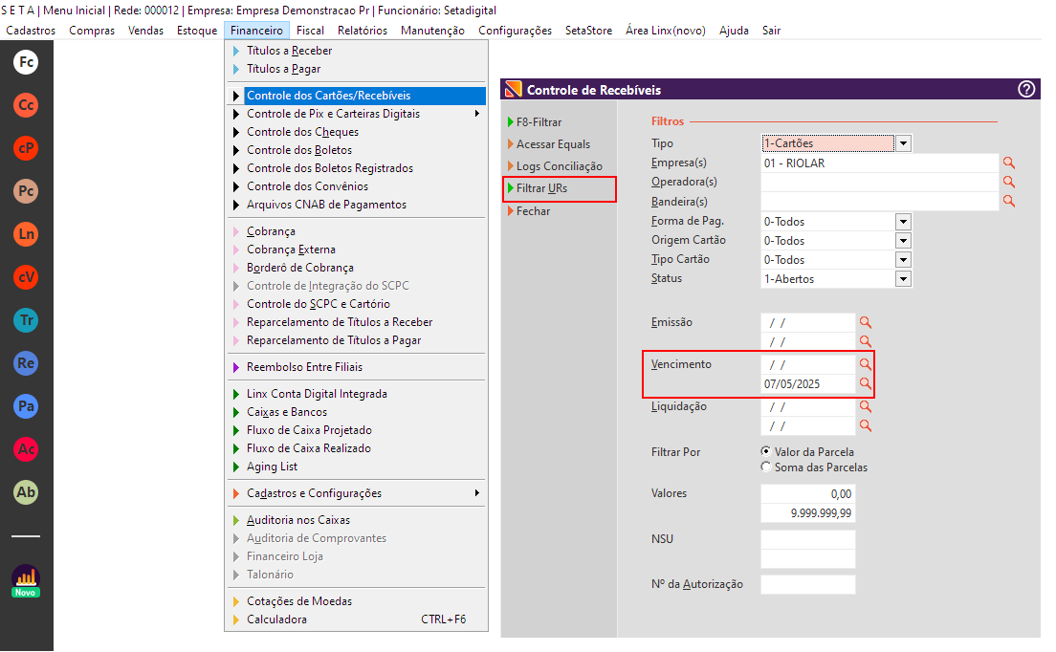Click magnifier beside second Liquidação date
Viewport: 1056px width, 652px height.
point(865,426)
